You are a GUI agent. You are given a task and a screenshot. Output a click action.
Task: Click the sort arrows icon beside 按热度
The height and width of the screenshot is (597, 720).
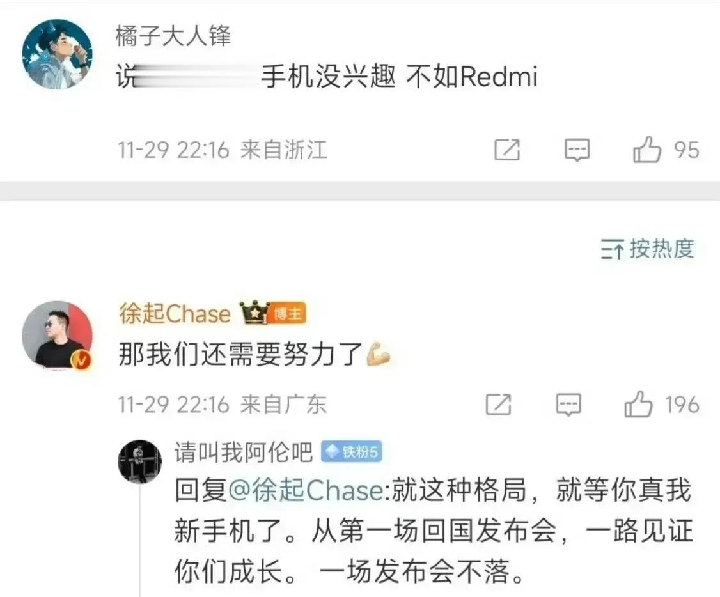click(x=612, y=249)
